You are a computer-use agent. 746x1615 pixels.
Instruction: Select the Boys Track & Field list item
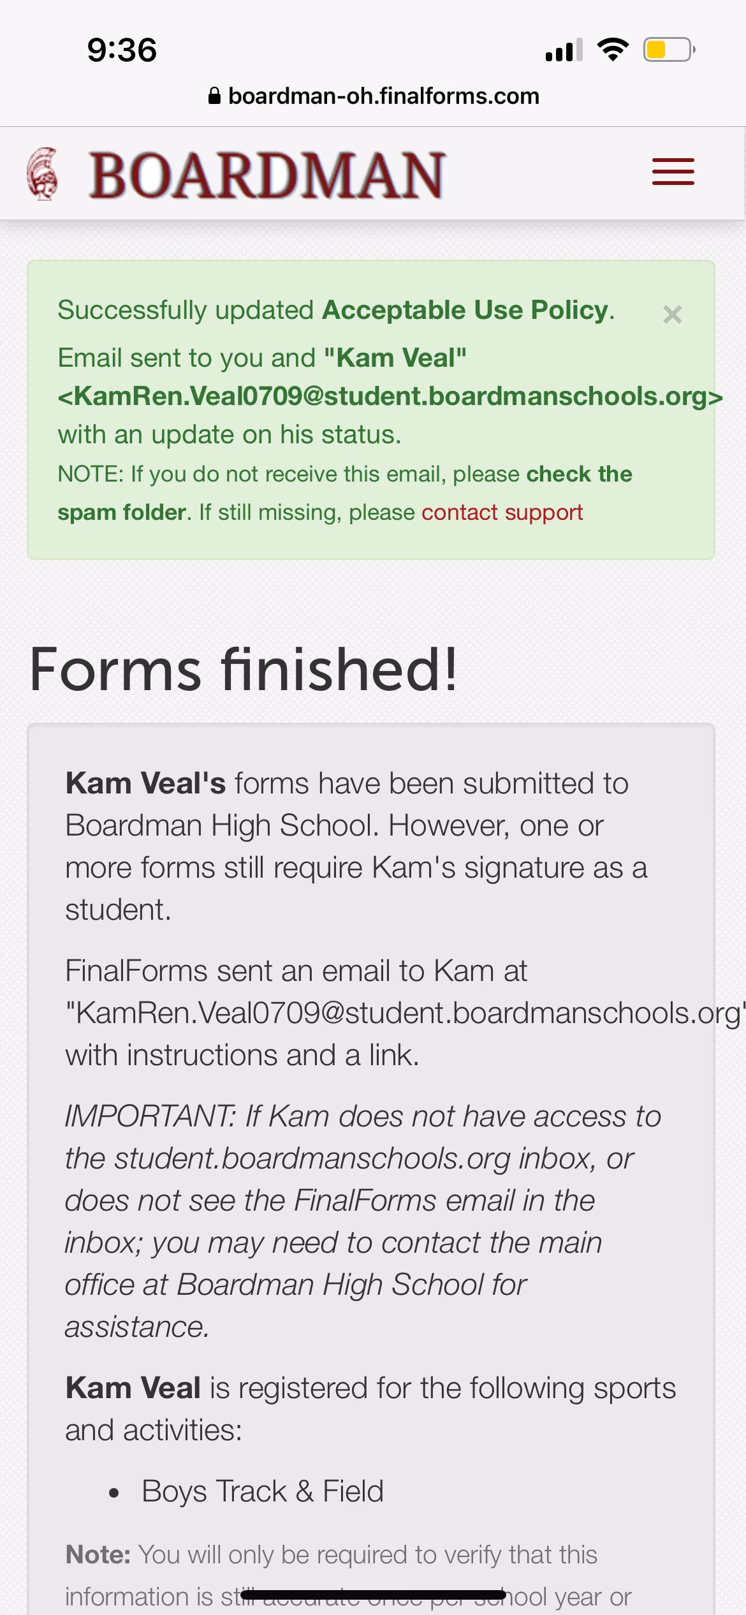(263, 1491)
